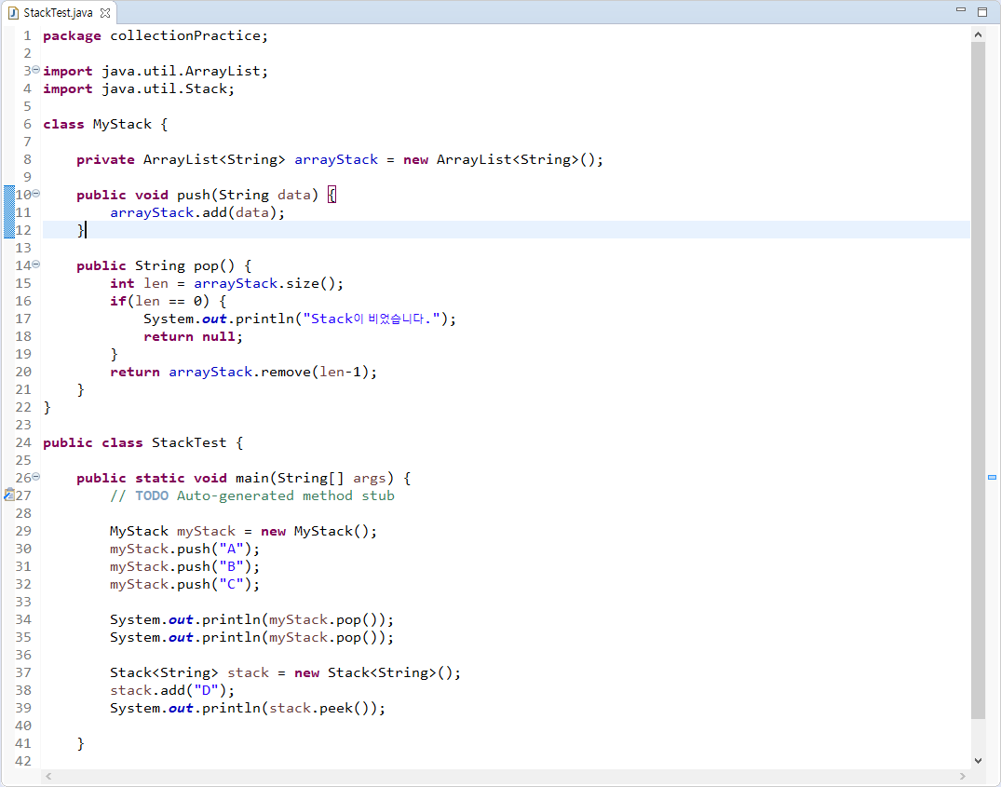Viewport: 1001px width, 787px height.
Task: Click the Java file icon on the tab
Action: pyautogui.click(x=13, y=13)
